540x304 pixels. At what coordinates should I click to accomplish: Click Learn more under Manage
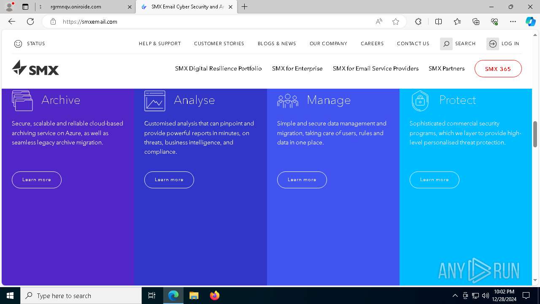302,180
